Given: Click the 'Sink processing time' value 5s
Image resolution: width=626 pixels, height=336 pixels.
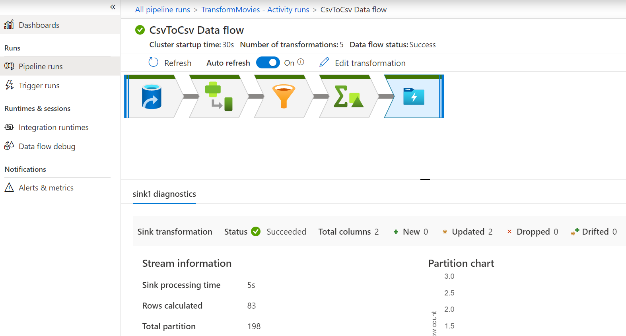Looking at the screenshot, I should pos(251,285).
